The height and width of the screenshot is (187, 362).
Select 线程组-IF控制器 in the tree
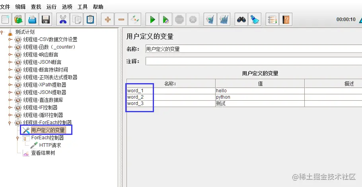41,107
